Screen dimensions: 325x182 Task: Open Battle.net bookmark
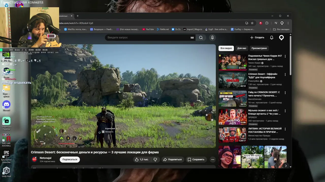(162, 29)
